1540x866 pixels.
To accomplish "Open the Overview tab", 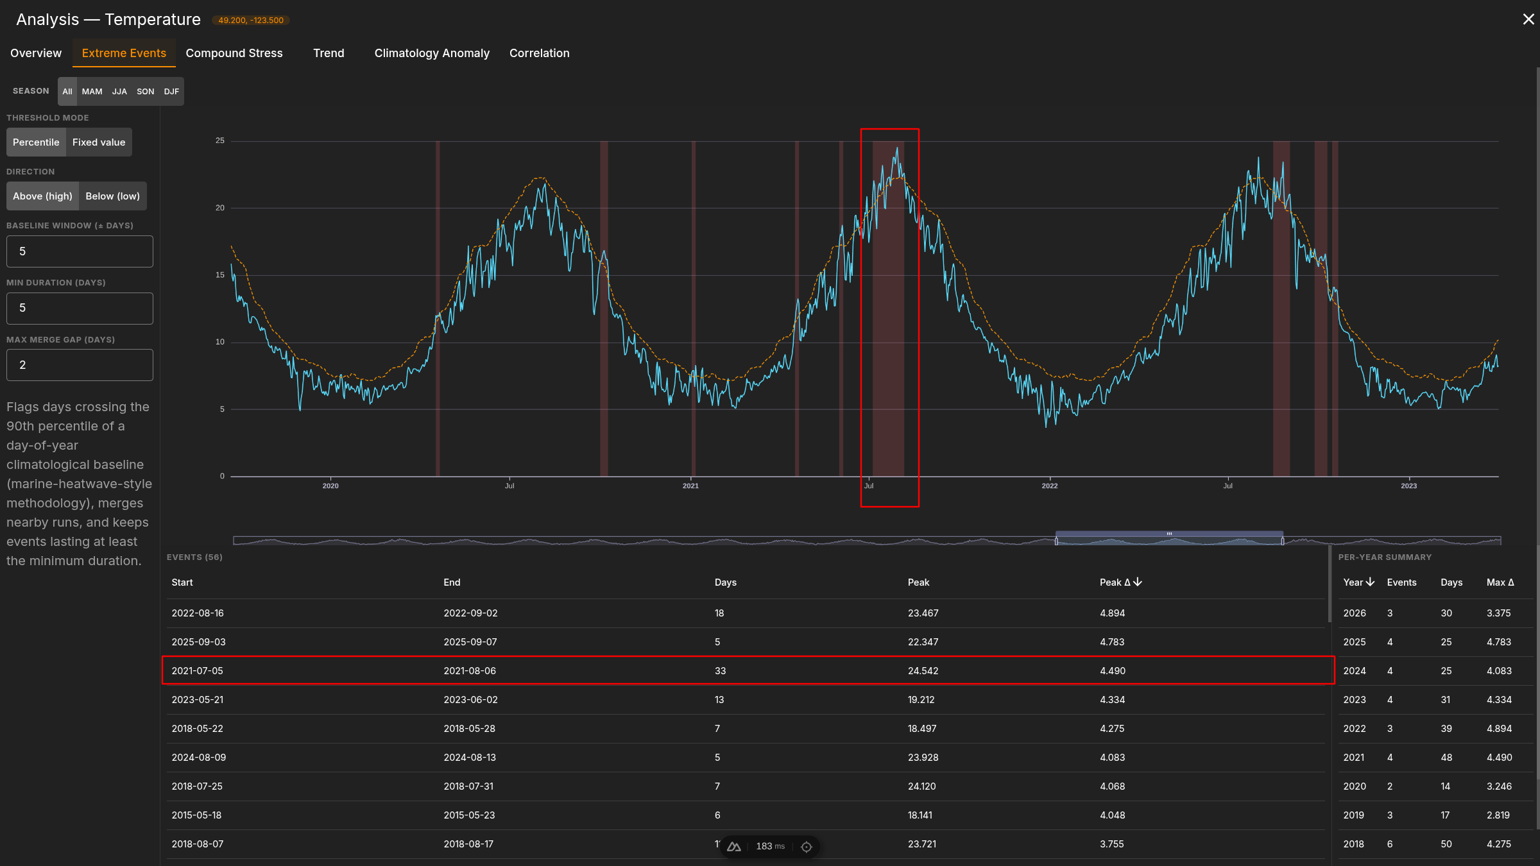I will click(x=36, y=53).
